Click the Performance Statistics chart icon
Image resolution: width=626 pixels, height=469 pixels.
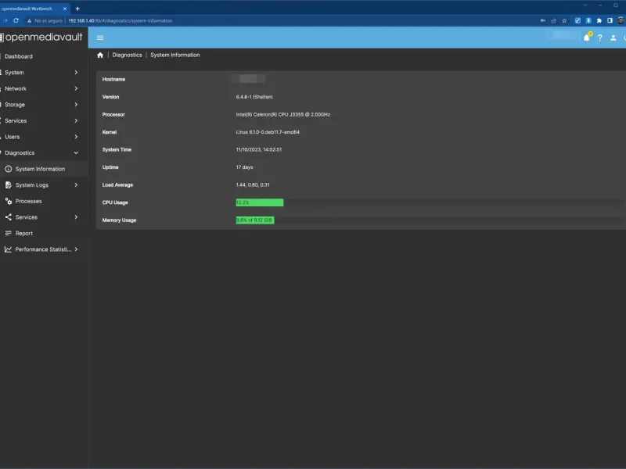point(8,249)
